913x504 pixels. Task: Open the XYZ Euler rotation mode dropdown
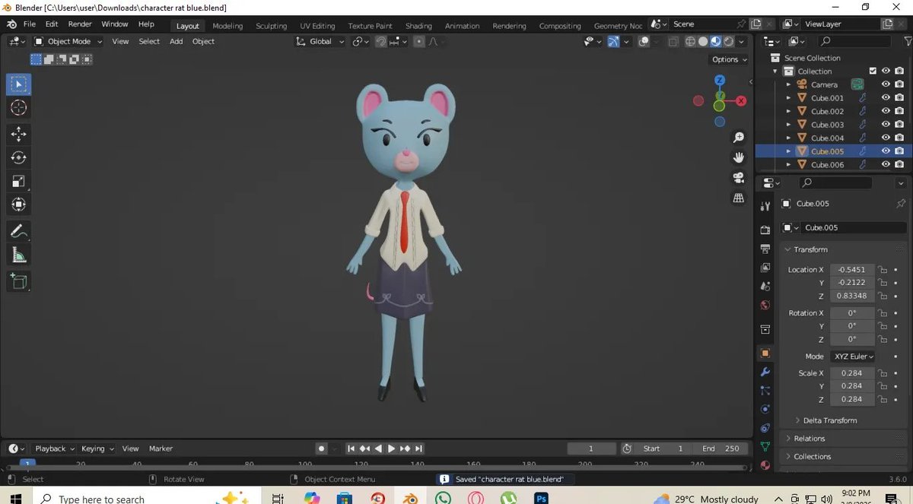pos(853,357)
